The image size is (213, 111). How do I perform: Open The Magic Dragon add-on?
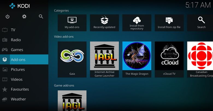pos(137,60)
